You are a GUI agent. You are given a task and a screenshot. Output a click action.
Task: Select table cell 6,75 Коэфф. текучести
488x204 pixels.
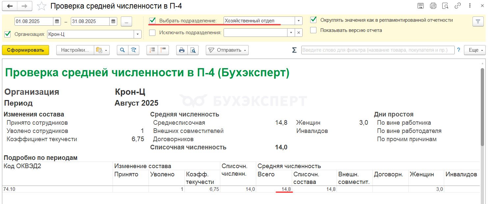pyautogui.click(x=202, y=189)
